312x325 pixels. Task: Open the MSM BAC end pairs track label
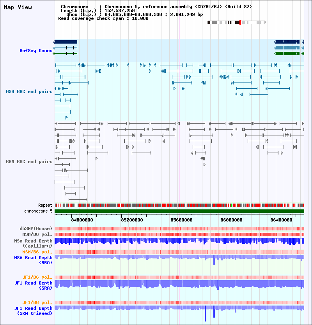coord(29,91)
